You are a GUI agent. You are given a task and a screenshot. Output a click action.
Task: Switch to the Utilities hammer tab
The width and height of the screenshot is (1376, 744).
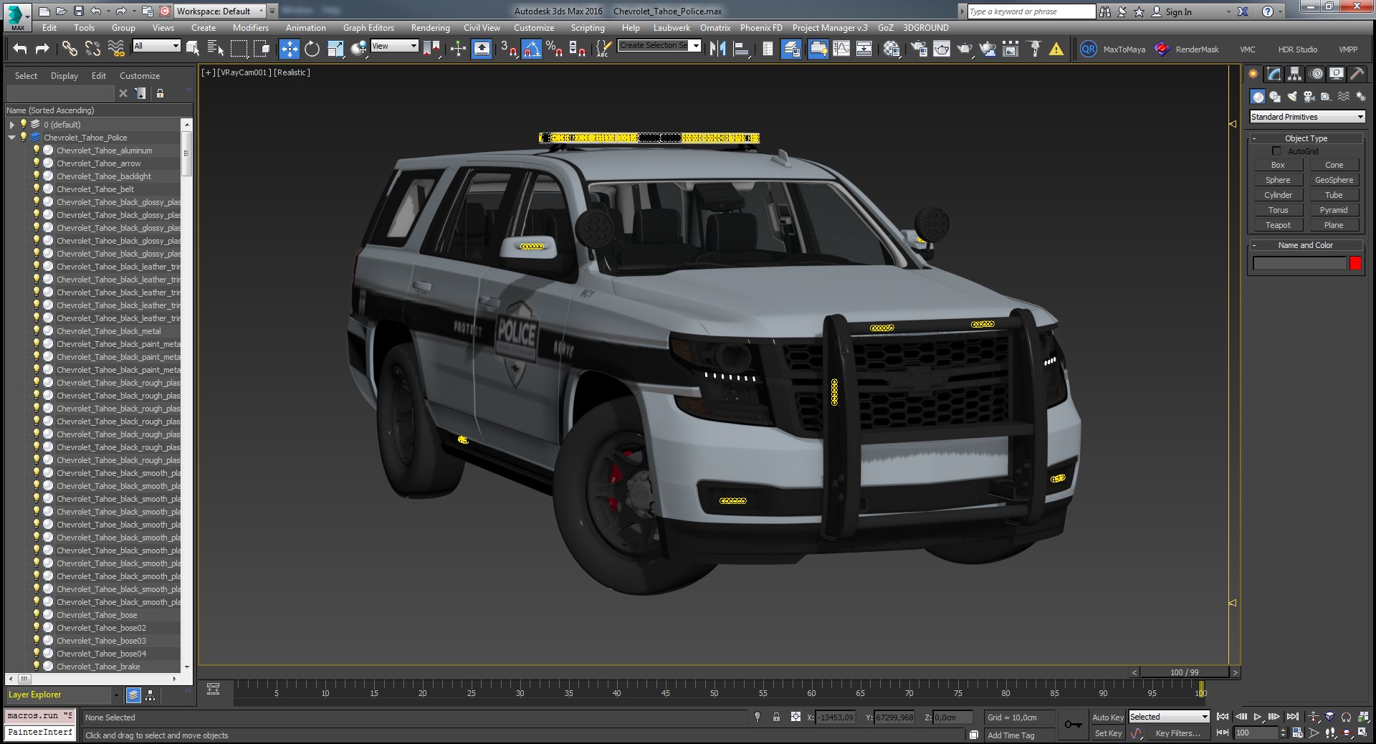pos(1357,74)
